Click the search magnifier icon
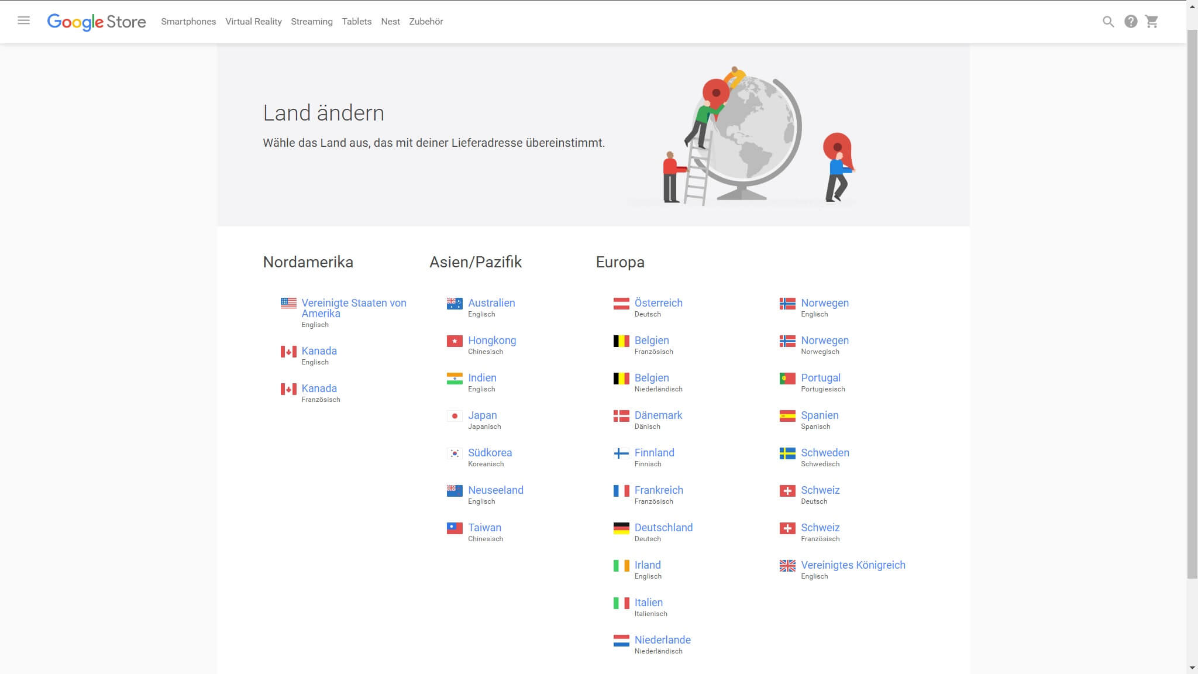Screen dimensions: 1198x674 click(x=1108, y=22)
